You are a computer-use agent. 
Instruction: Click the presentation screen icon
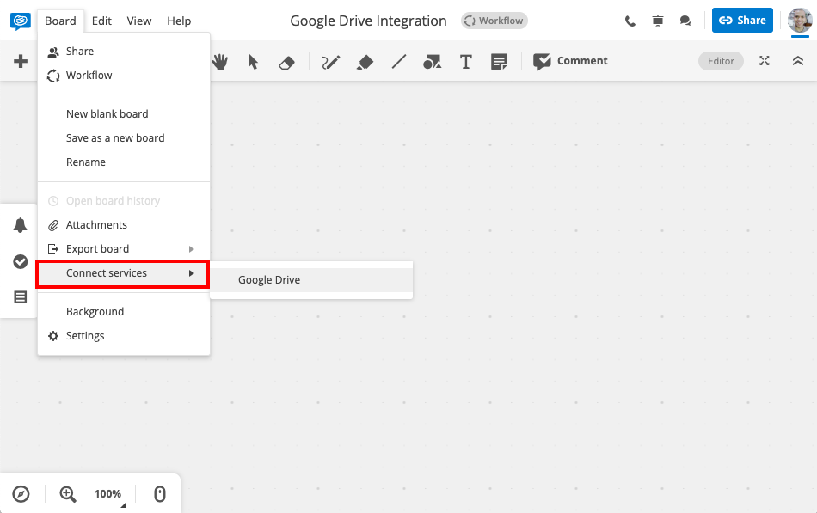tap(658, 21)
